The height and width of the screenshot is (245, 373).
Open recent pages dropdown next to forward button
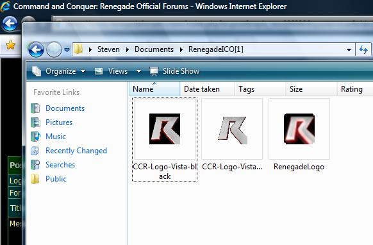click(67, 50)
